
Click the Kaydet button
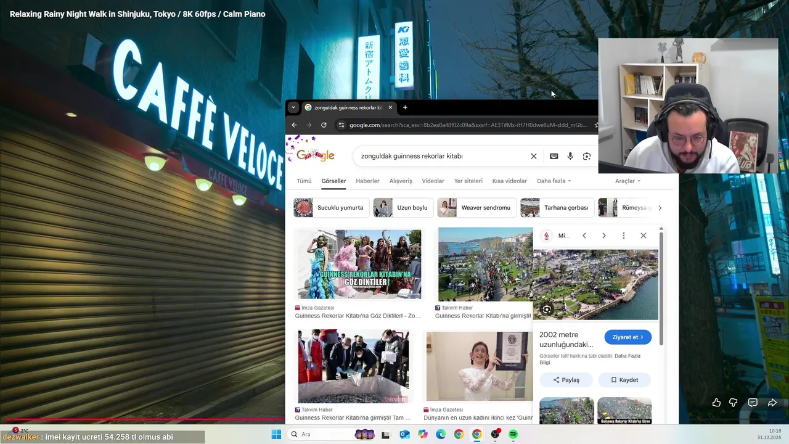(624, 380)
